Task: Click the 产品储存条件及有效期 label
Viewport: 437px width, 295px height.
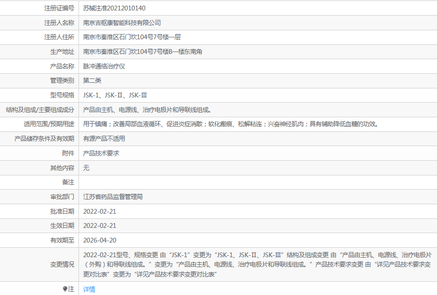Action: coord(44,139)
